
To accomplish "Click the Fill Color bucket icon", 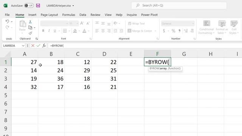I will pyautogui.click(x=75, y=31).
